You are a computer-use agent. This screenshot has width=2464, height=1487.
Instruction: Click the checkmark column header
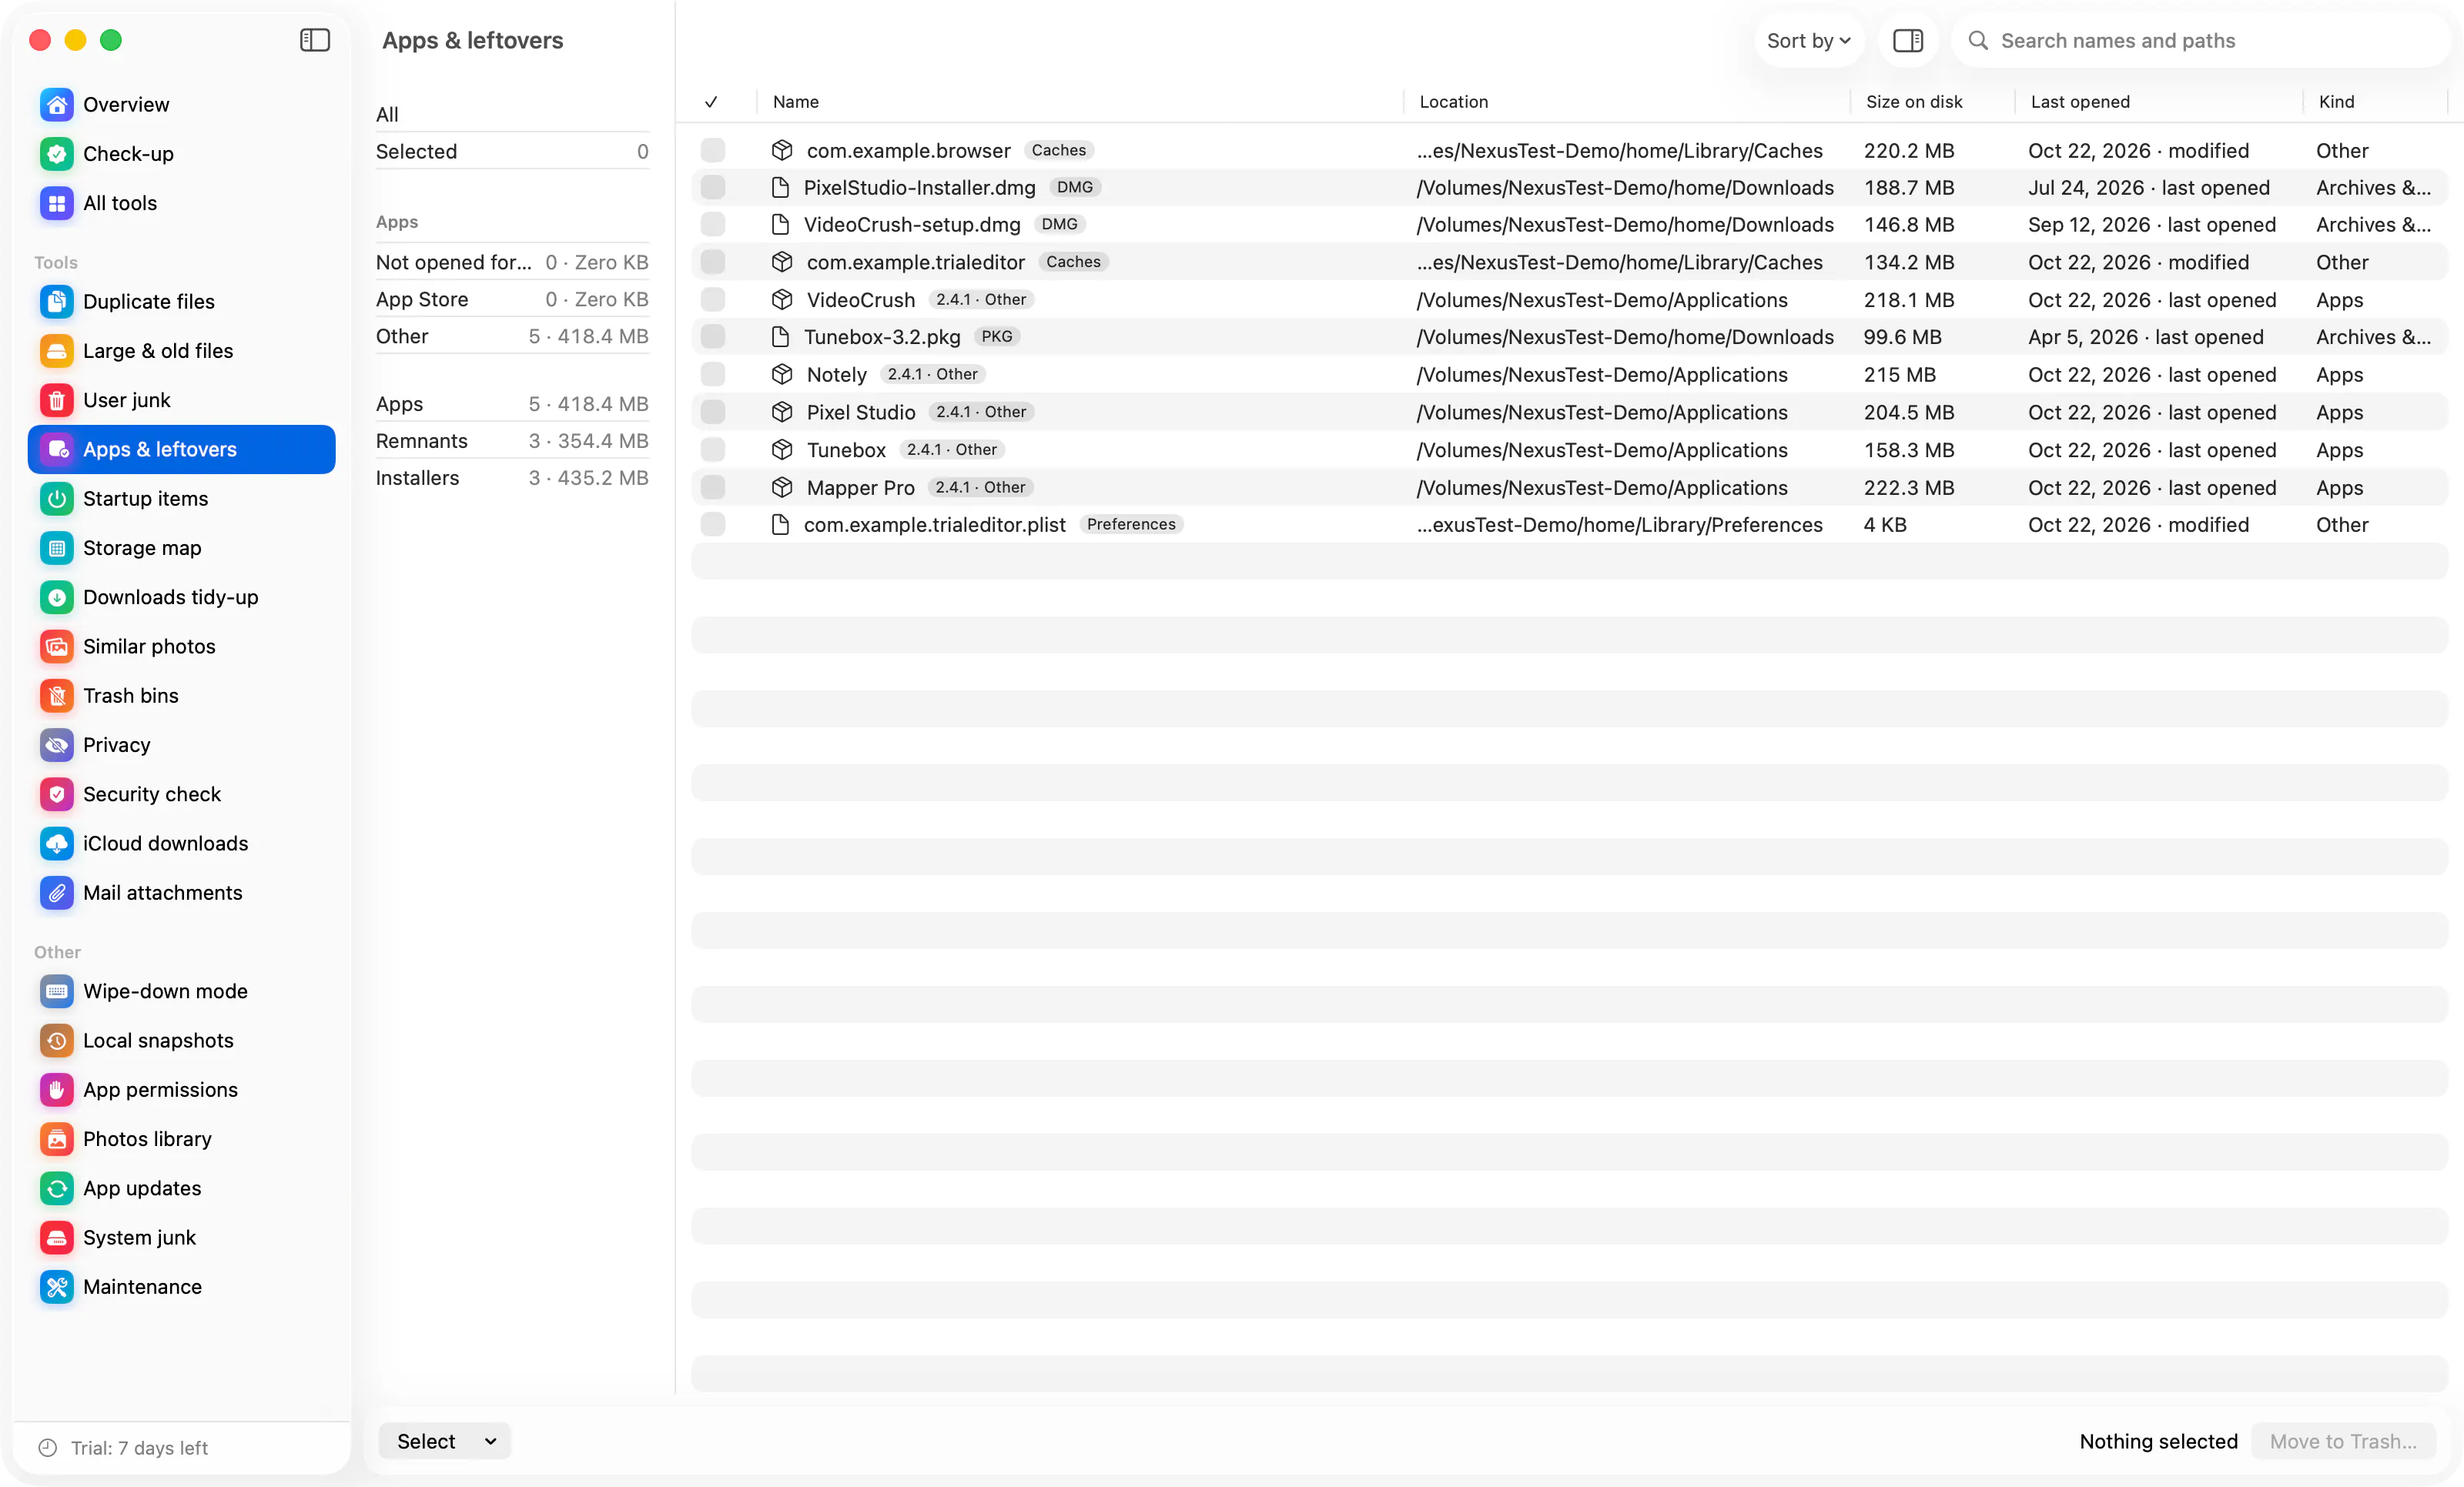click(711, 102)
